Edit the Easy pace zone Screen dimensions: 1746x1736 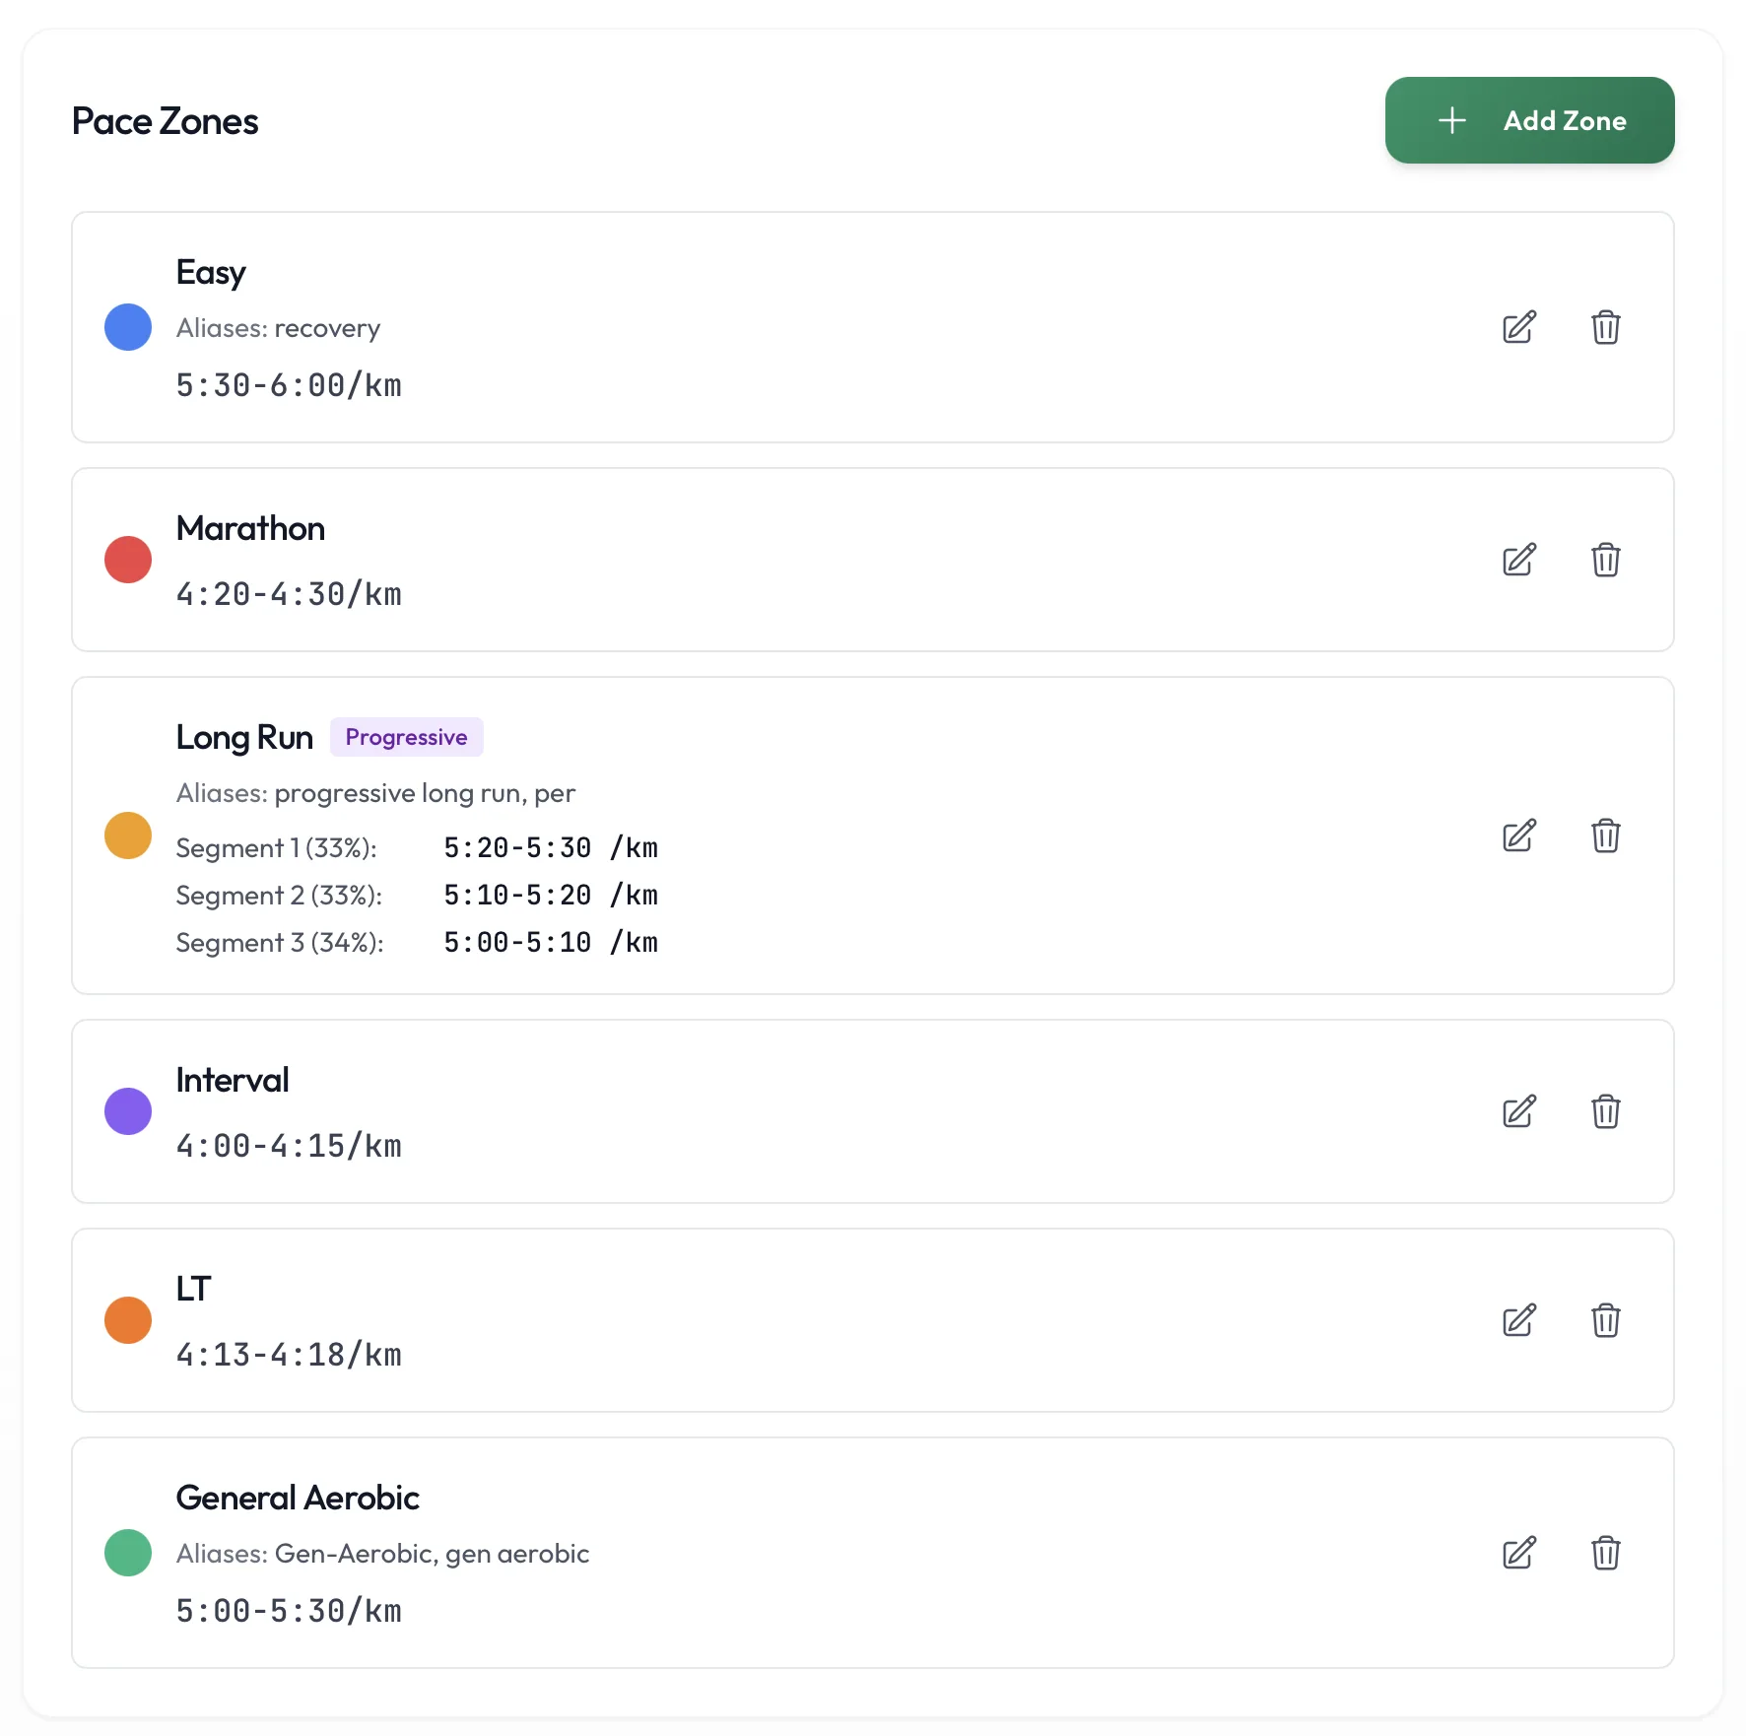pos(1517,328)
